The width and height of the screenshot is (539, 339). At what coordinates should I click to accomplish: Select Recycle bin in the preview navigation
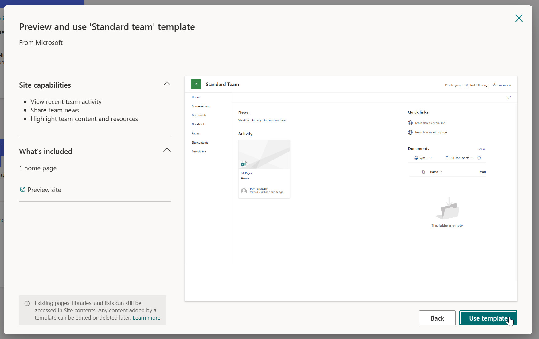click(199, 152)
